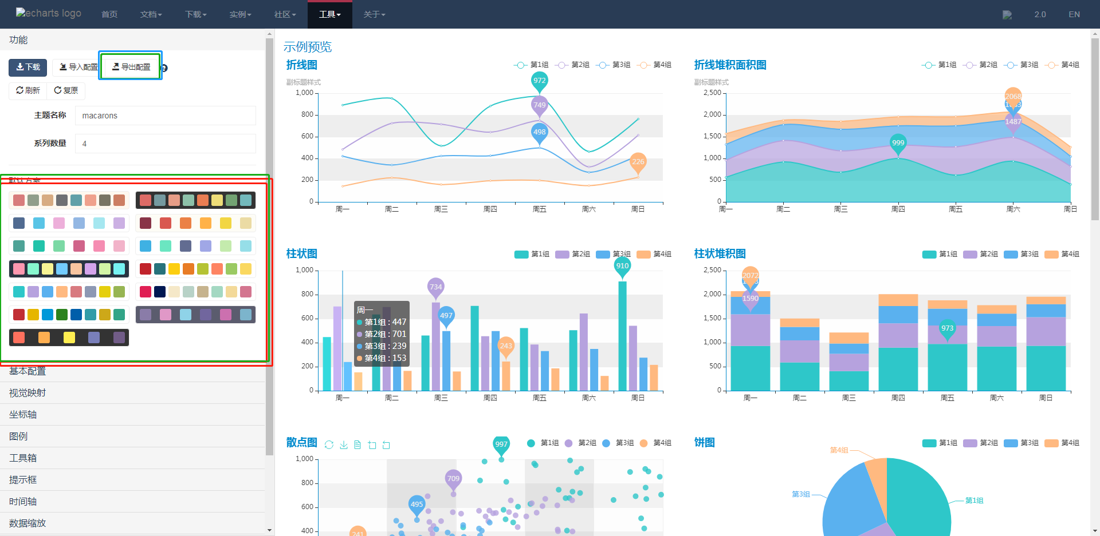This screenshot has height=536, width=1100.
Task: Click the 973 marker pin on stacked bar
Action: click(948, 329)
